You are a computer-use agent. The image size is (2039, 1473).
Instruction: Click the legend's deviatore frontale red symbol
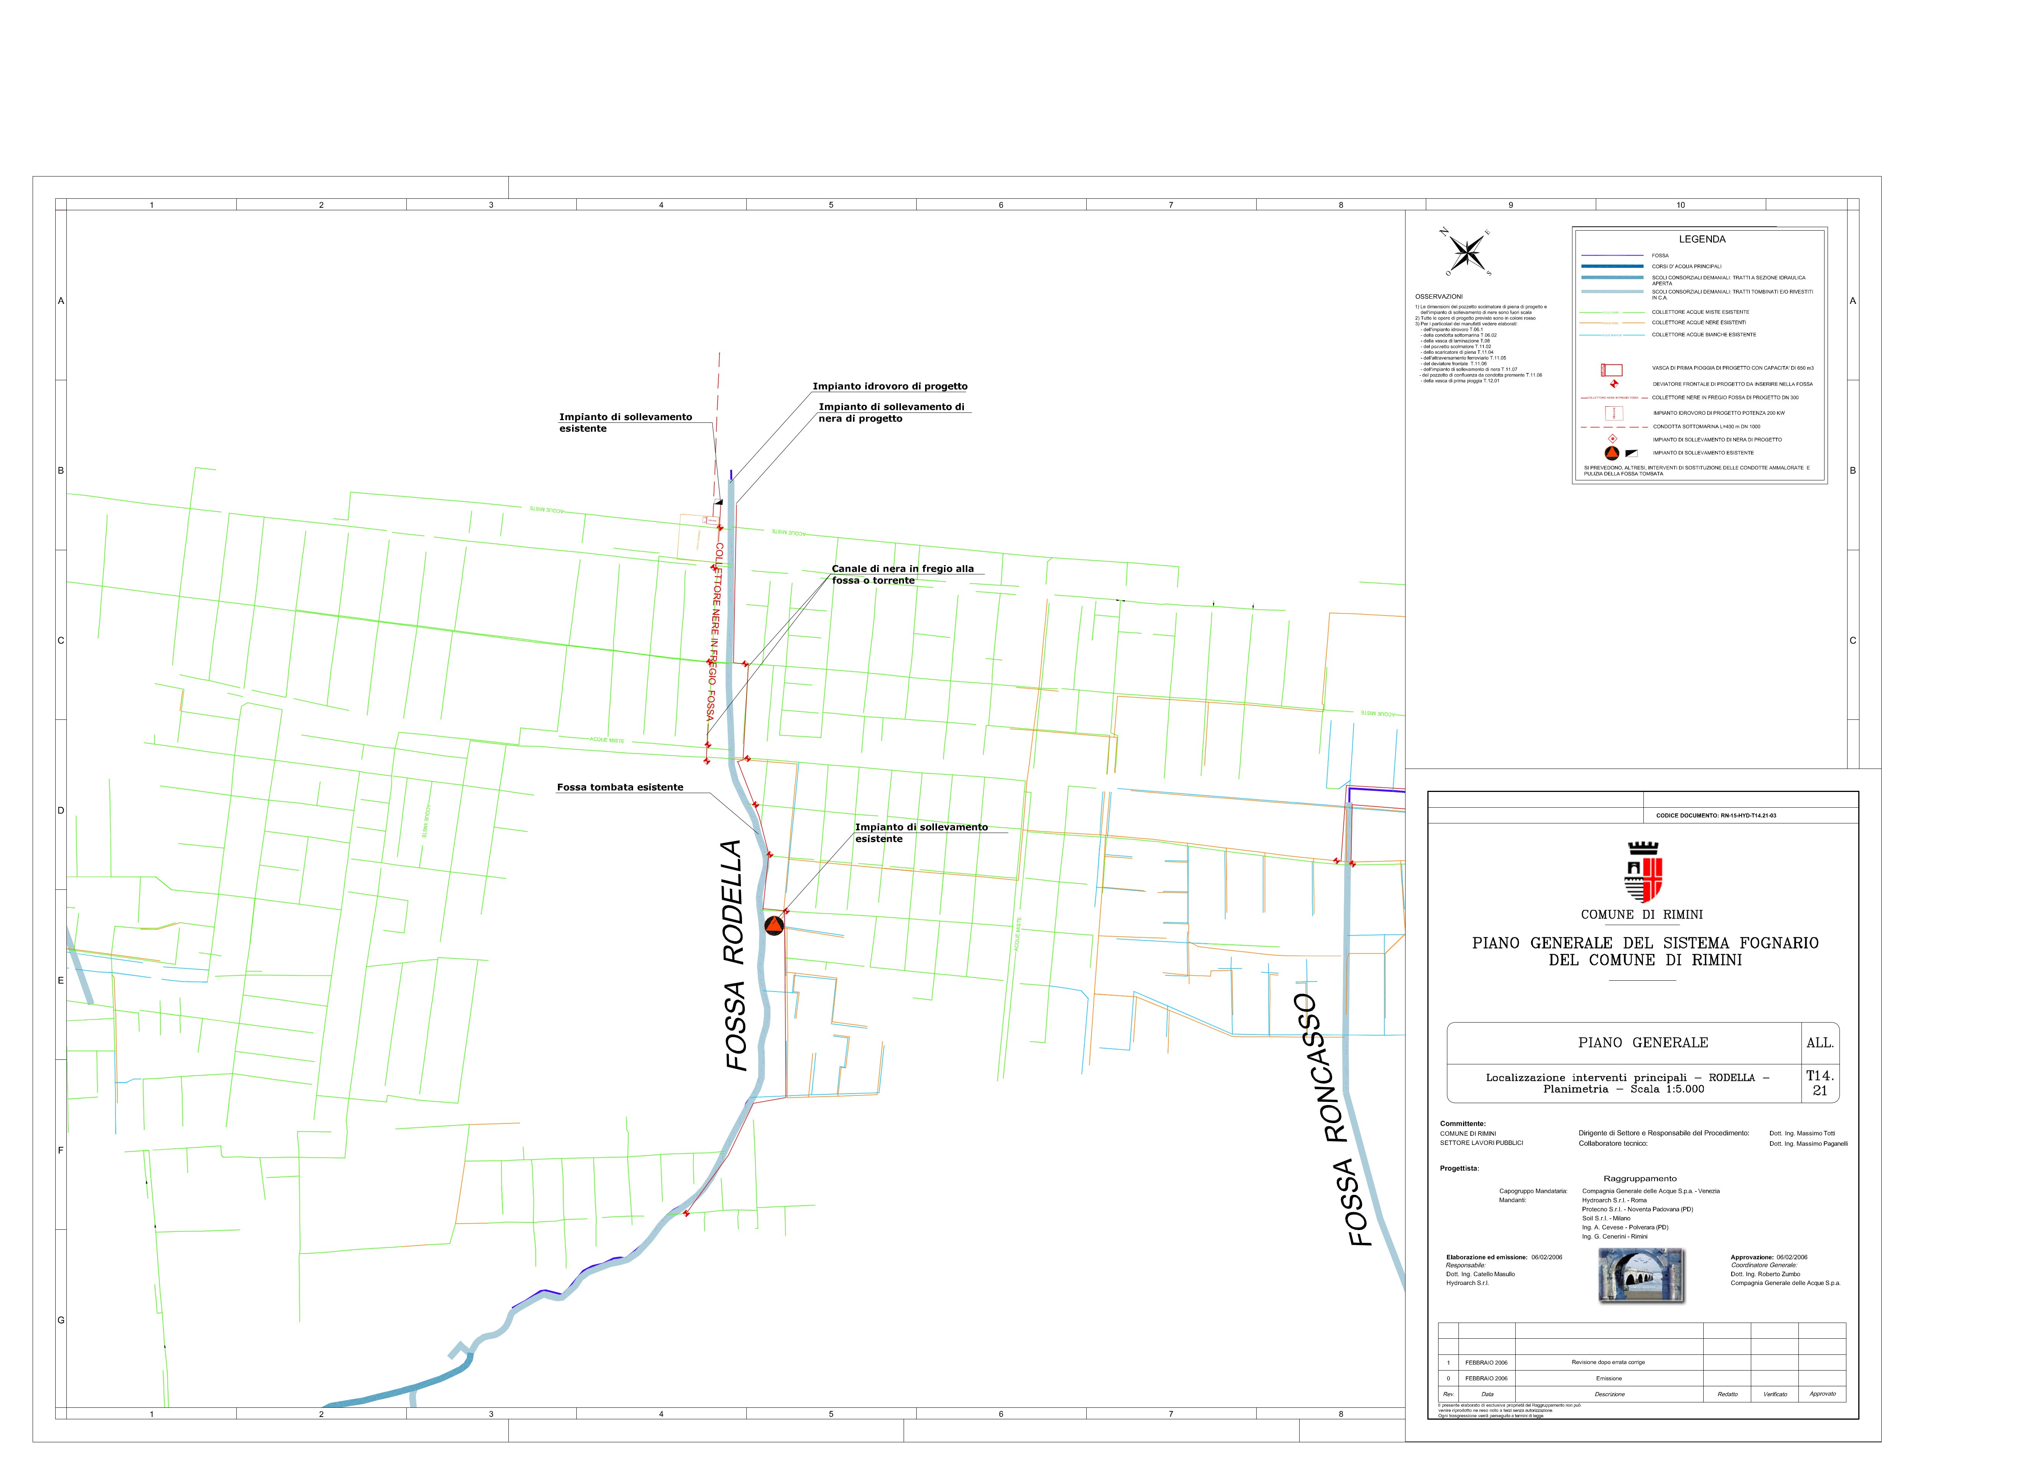[x=1615, y=384]
